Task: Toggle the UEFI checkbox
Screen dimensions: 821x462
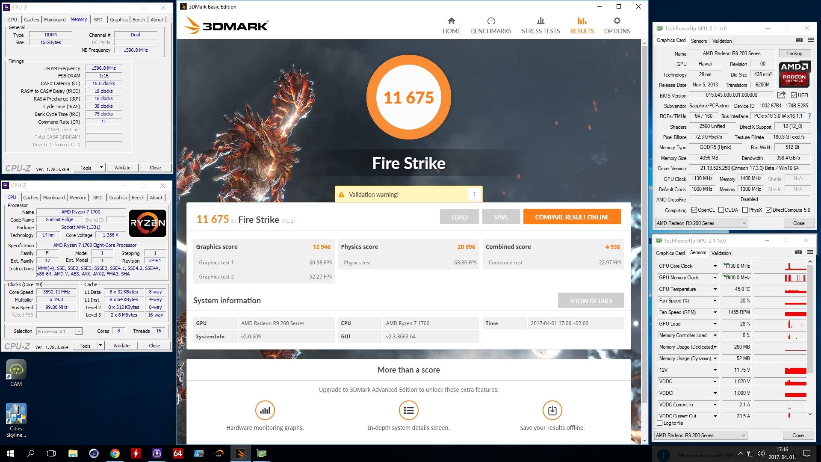Action: pyautogui.click(x=794, y=95)
